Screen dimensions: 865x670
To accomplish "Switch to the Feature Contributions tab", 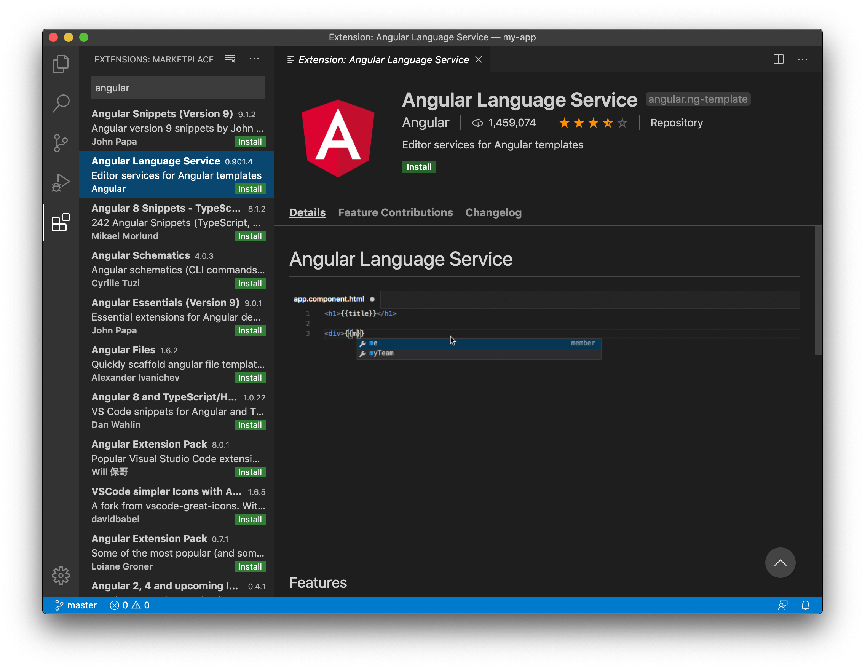I will (x=395, y=213).
